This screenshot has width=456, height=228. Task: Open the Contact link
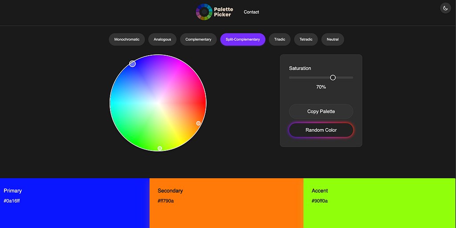click(251, 12)
